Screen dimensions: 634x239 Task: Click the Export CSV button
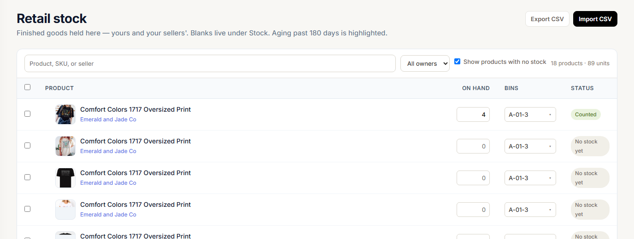coord(547,19)
